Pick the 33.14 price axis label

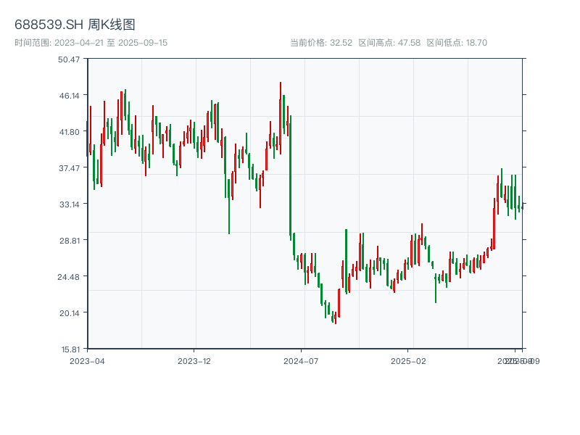tap(69, 204)
